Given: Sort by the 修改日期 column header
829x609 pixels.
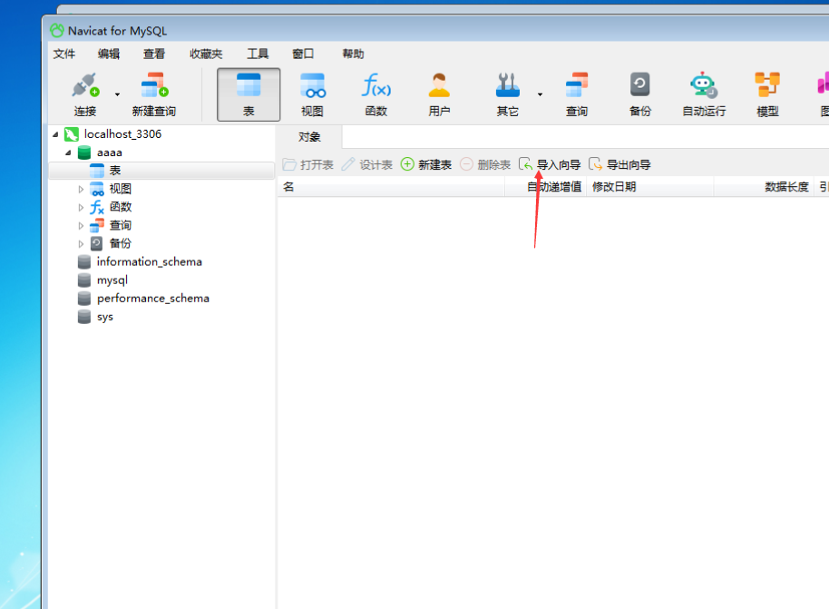Looking at the screenshot, I should click(650, 187).
